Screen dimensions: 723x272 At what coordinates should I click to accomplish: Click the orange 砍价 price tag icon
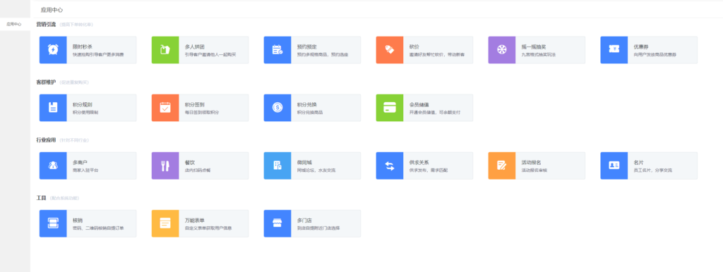[x=390, y=50]
